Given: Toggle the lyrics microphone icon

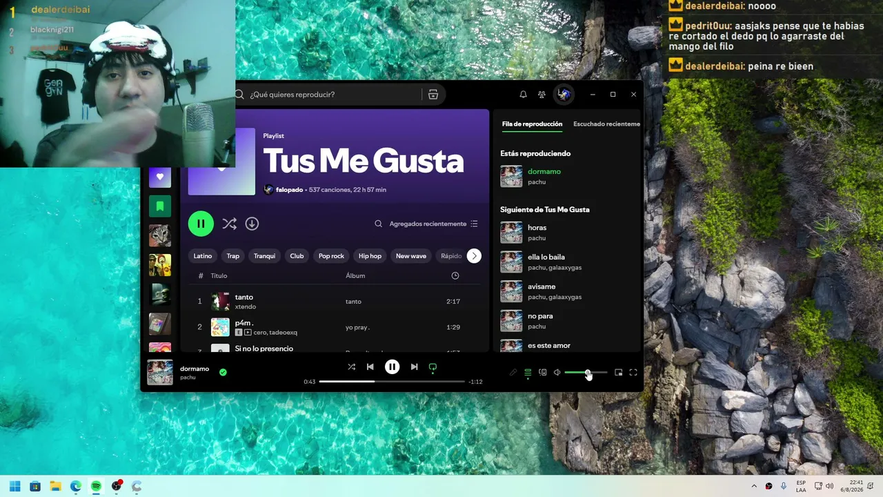Looking at the screenshot, I should (513, 373).
